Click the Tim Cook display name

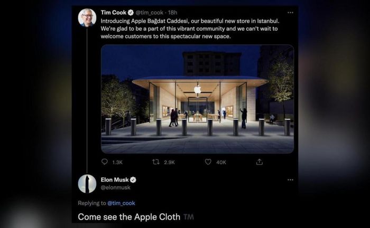tap(113, 12)
